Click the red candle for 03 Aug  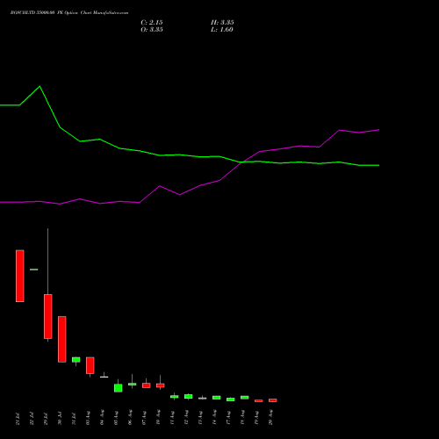pos(90,365)
